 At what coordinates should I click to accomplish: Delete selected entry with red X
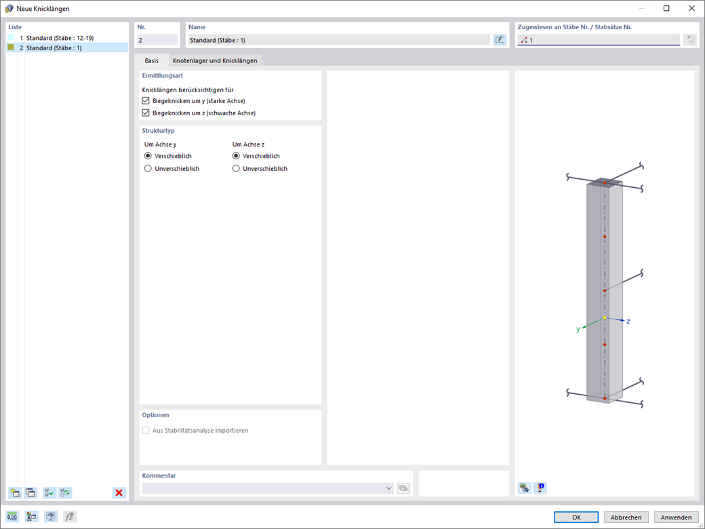coord(119,492)
